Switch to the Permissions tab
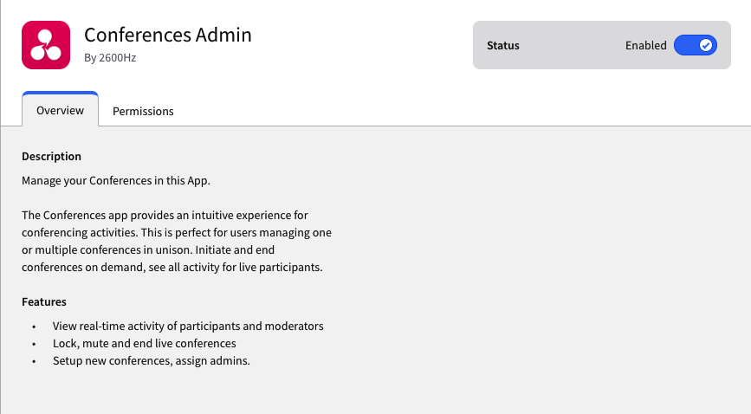Viewport: 751px width, 414px height. (x=143, y=111)
